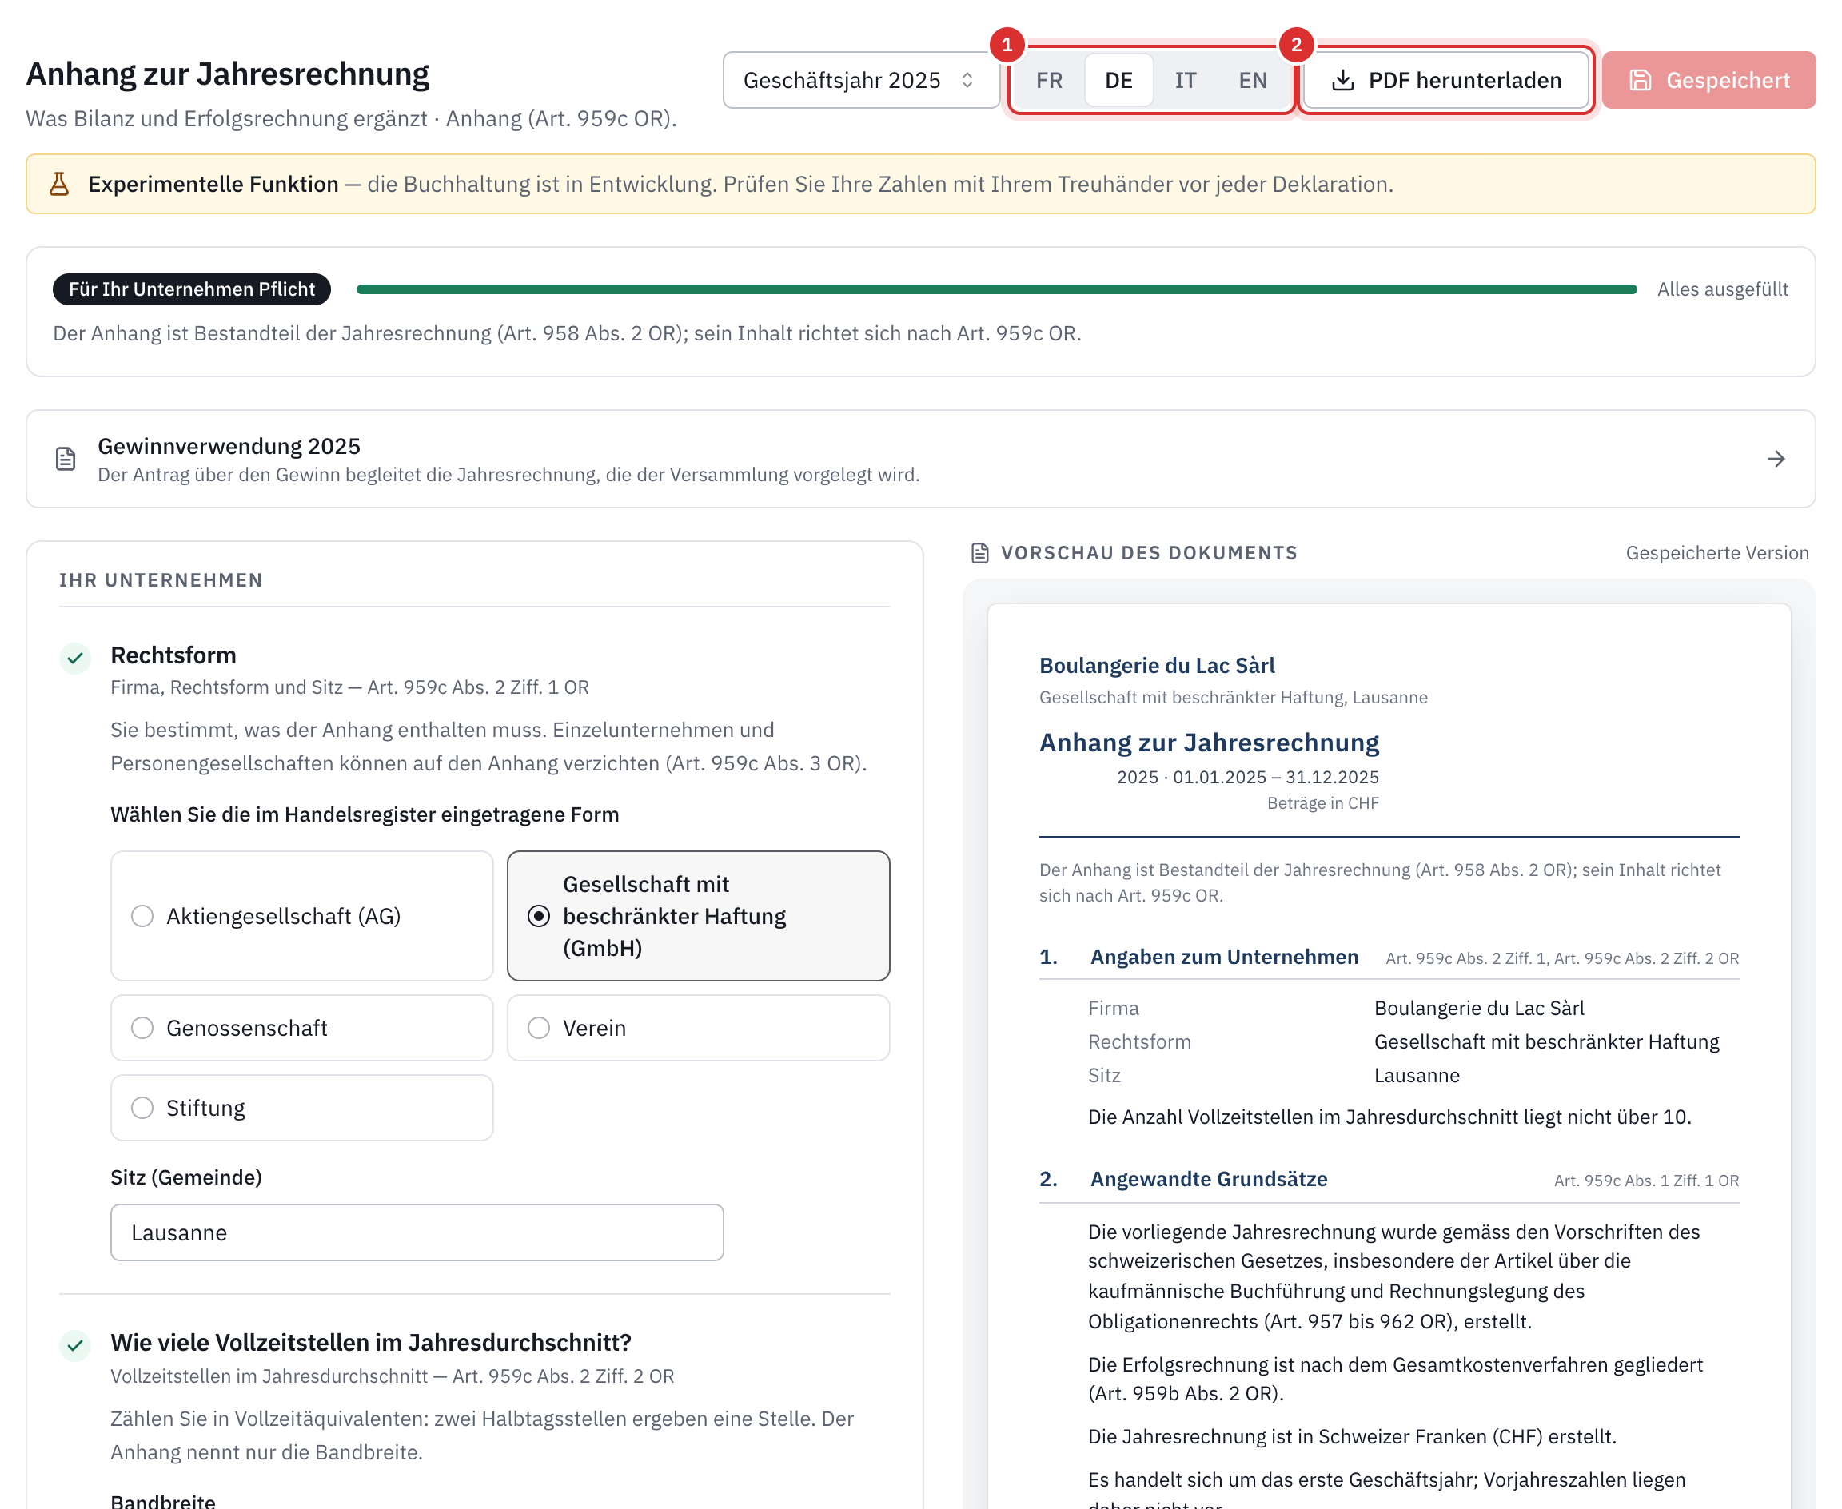This screenshot has width=1842, height=1509.
Task: Switch language to DE
Action: [x=1118, y=80]
